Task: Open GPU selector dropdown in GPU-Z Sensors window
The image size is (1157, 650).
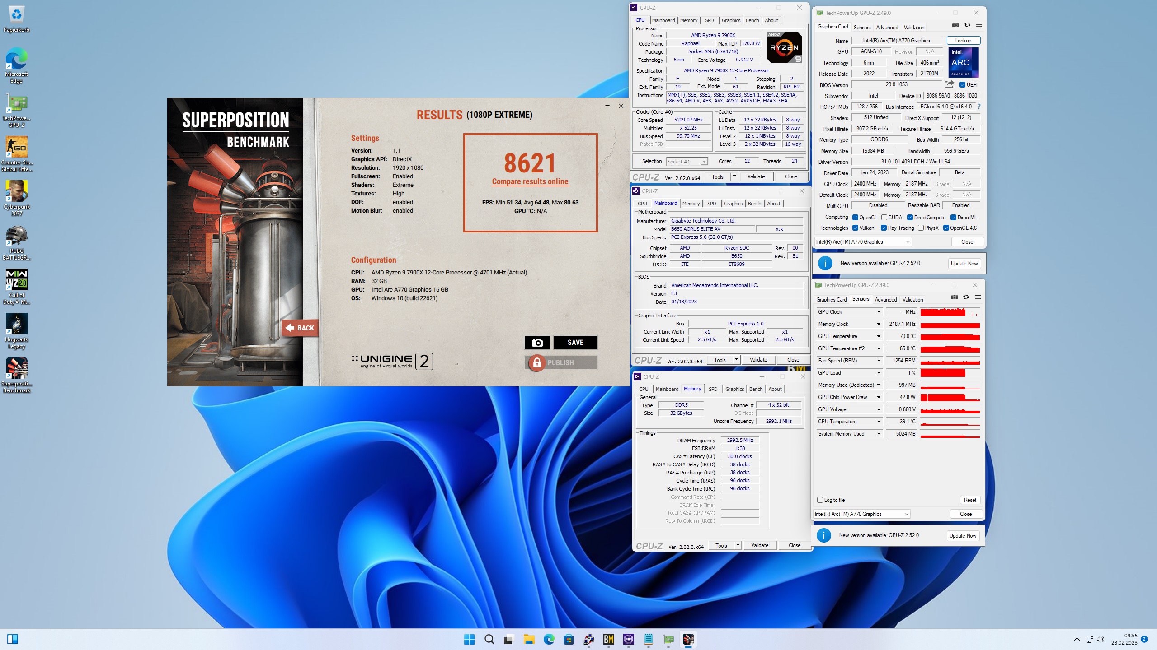Action: [x=861, y=514]
